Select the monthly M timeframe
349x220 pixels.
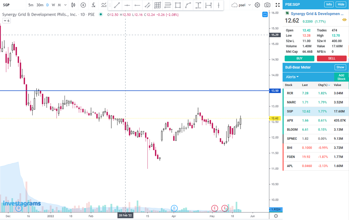click(59, 5)
